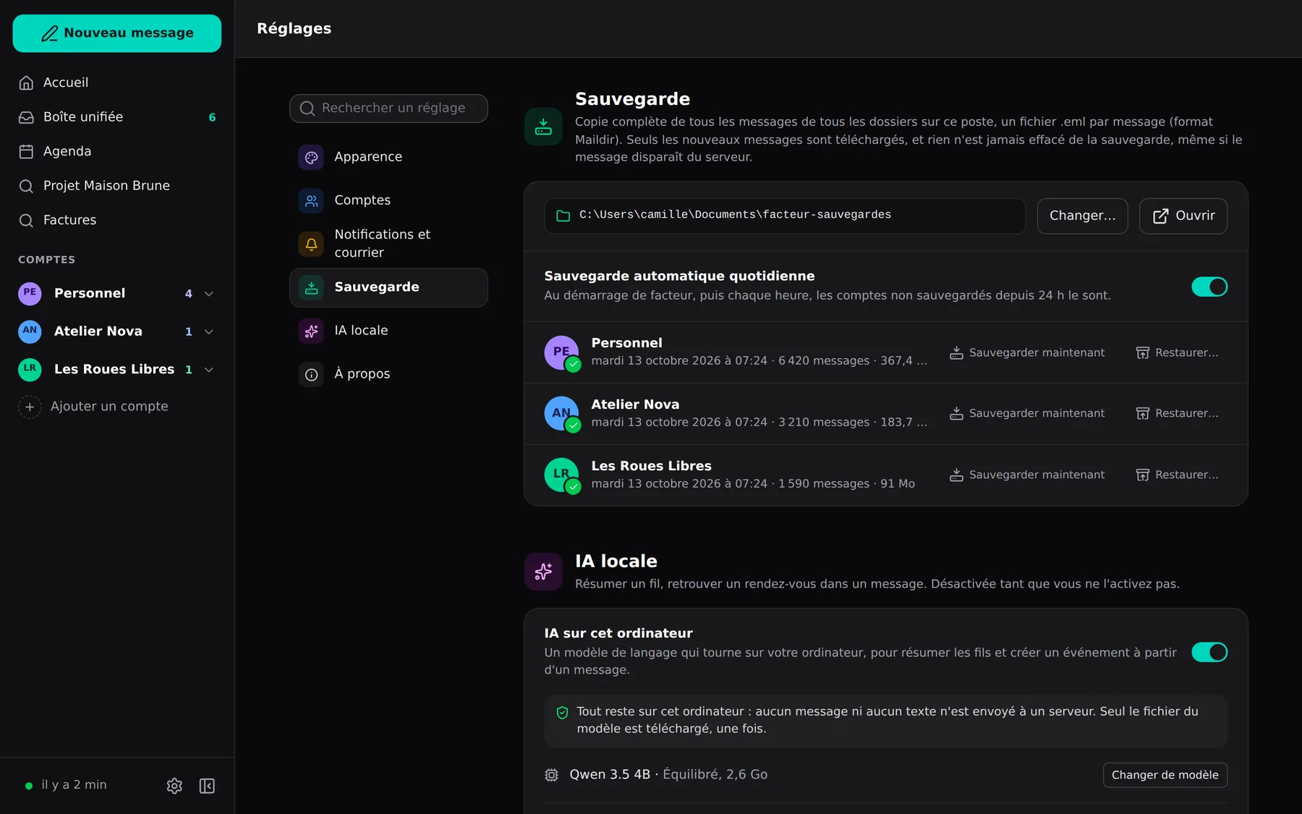1302x814 pixels.
Task: Select the Sauvegarde settings section
Action: (388, 287)
